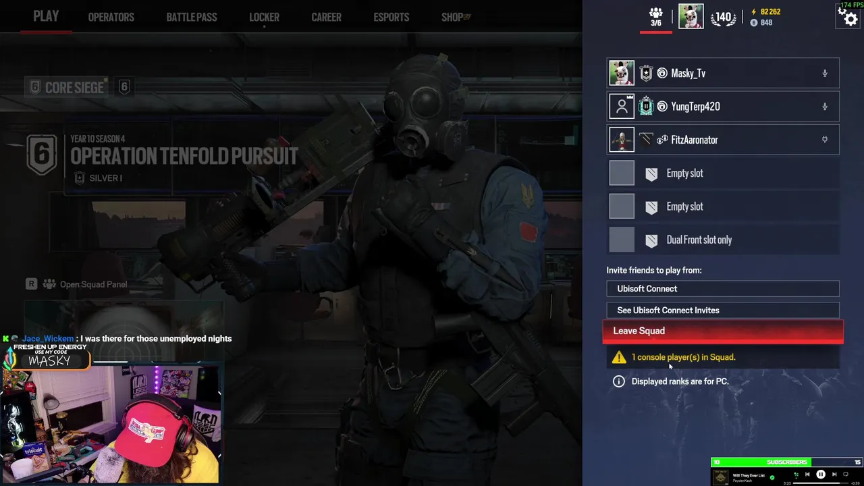The height and width of the screenshot is (486, 864).
Task: Invite friends via Ubisoft Connect
Action: click(722, 288)
